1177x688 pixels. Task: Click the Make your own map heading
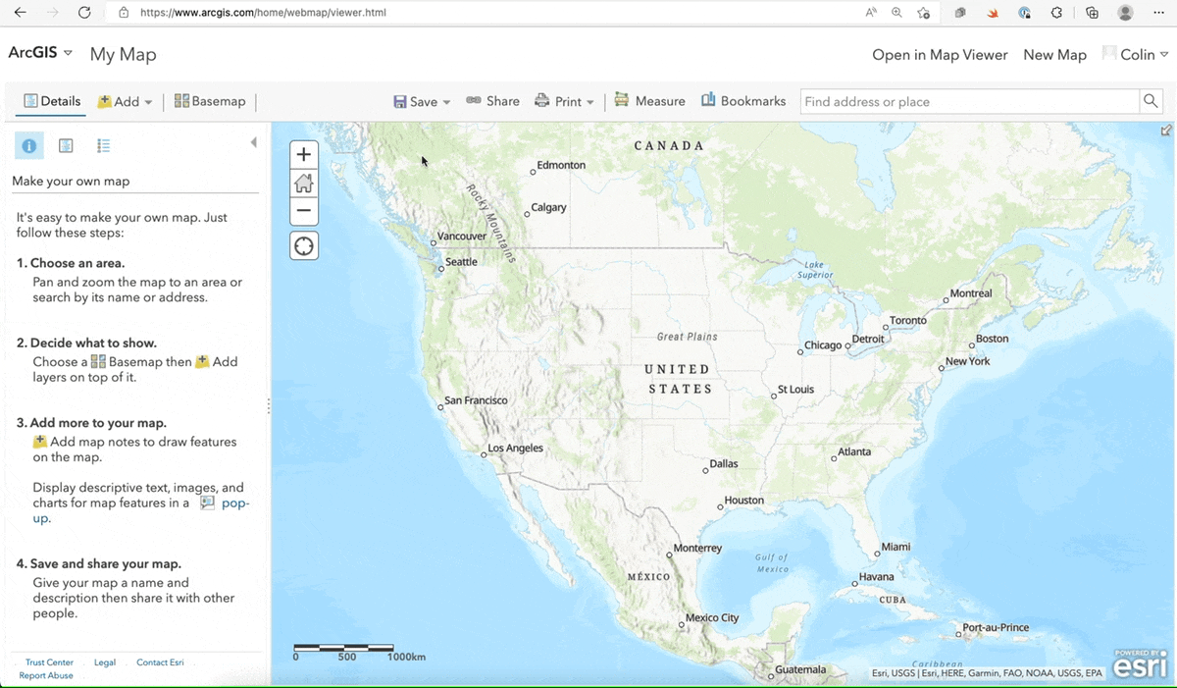coord(71,181)
